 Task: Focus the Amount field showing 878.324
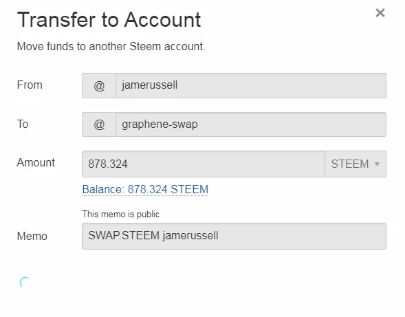pyautogui.click(x=204, y=164)
